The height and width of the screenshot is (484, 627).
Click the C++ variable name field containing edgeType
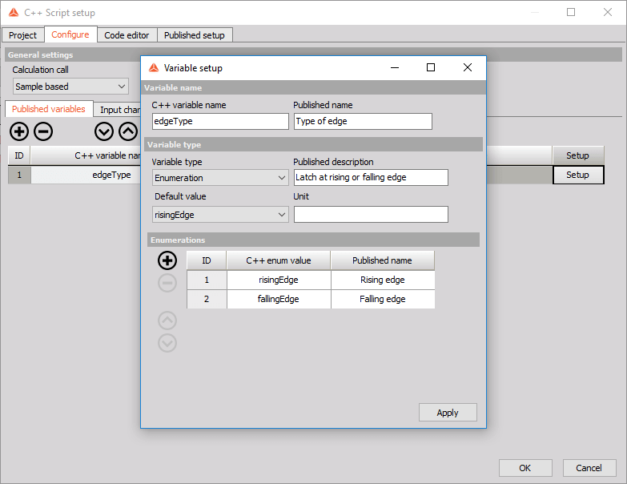(x=220, y=121)
